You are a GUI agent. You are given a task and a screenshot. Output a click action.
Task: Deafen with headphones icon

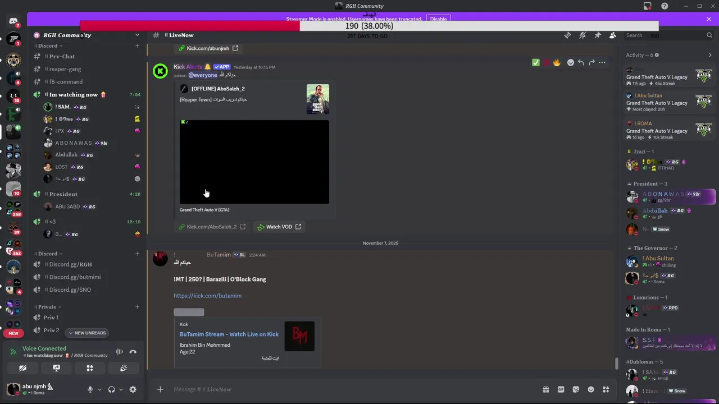click(111, 389)
